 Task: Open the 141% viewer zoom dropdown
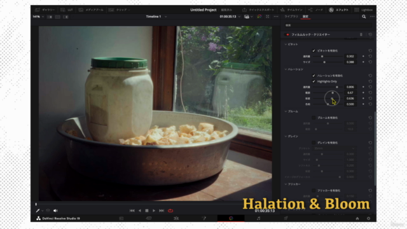click(38, 17)
